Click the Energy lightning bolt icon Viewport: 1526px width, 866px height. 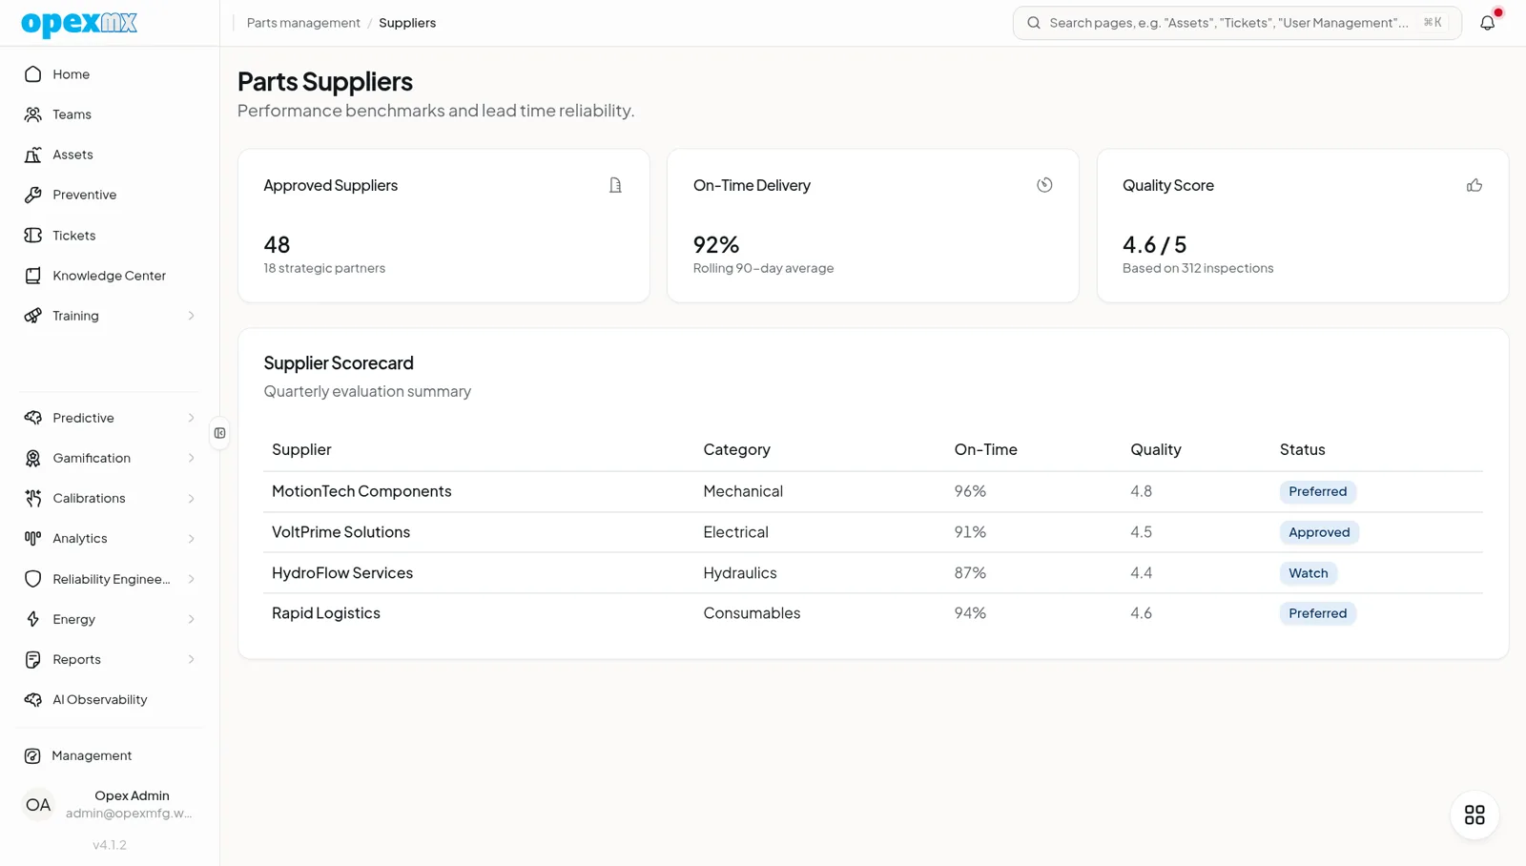[x=33, y=619]
